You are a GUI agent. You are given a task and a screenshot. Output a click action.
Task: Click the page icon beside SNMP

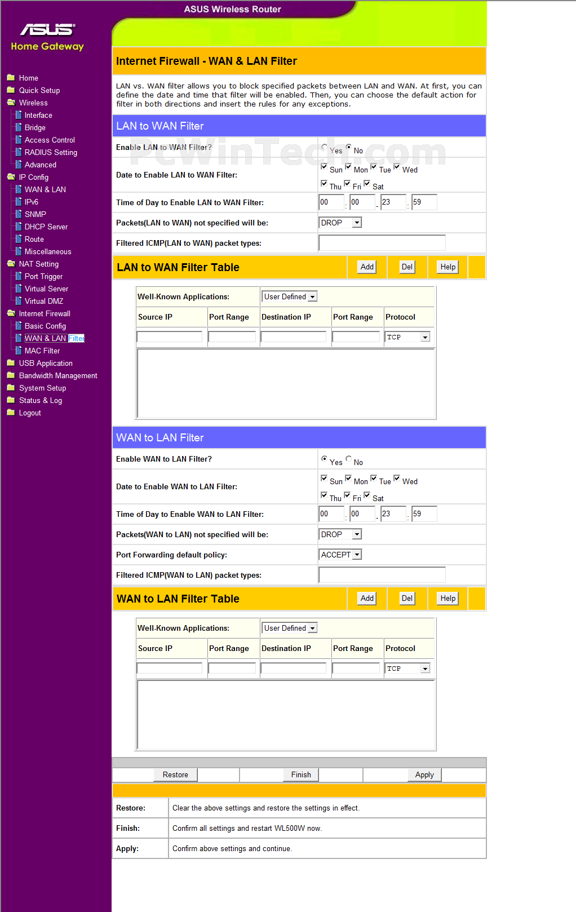[19, 214]
